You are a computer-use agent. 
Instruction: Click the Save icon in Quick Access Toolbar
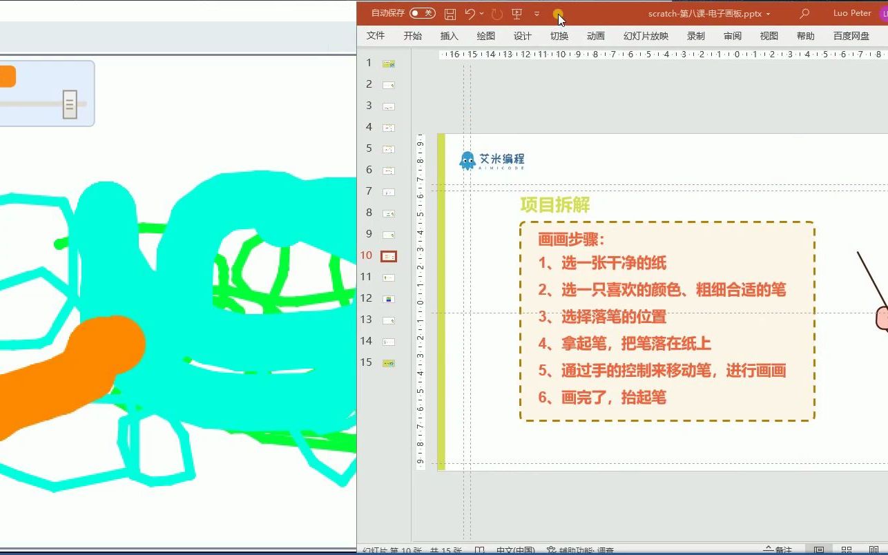point(451,13)
